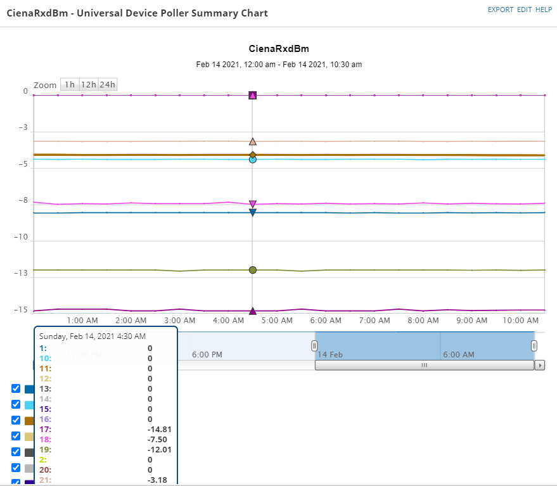557x486 pixels.
Task: Toggle the brown series checkbox
Action: [x=16, y=420]
